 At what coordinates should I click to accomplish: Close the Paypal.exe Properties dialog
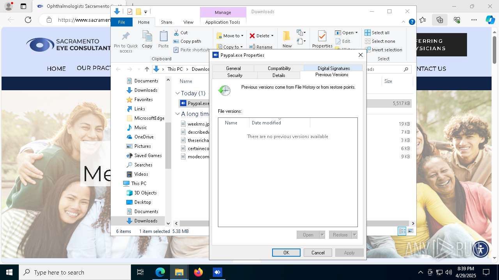coord(361,55)
